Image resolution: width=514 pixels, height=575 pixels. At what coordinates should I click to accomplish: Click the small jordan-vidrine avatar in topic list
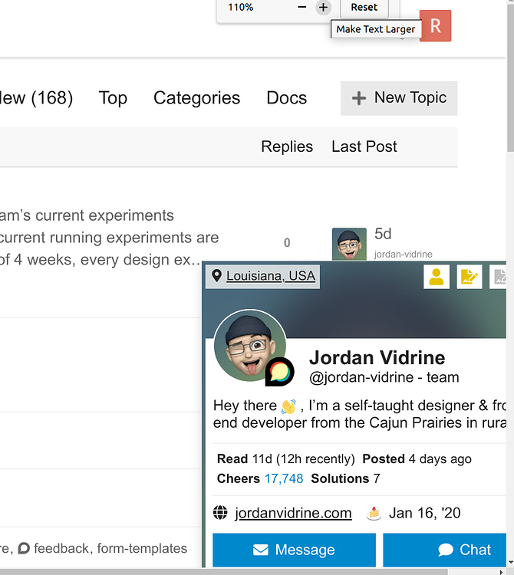pyautogui.click(x=349, y=245)
